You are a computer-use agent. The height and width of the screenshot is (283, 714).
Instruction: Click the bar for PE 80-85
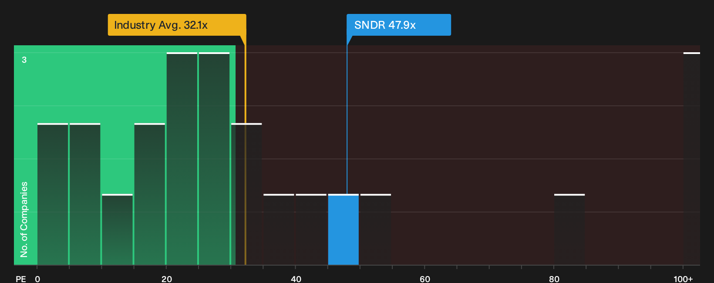pos(569,229)
